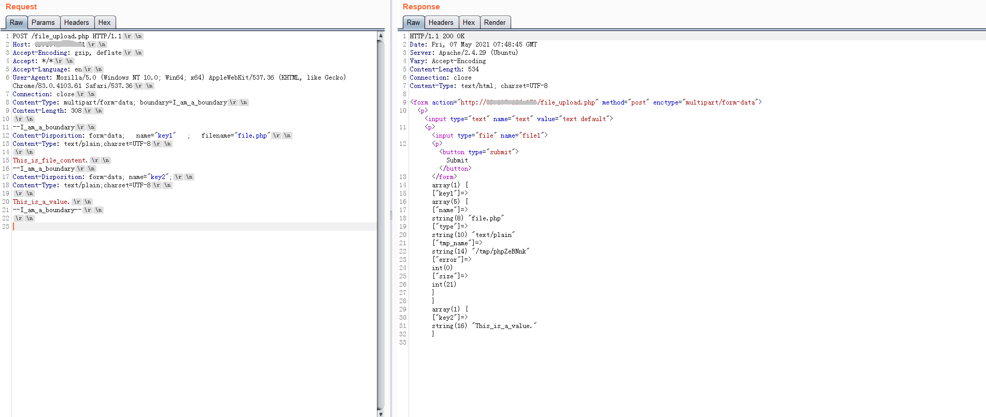Screen dimensions: 986x417
Task: Click the request editor scroll-down arrow
Action: 381,413
